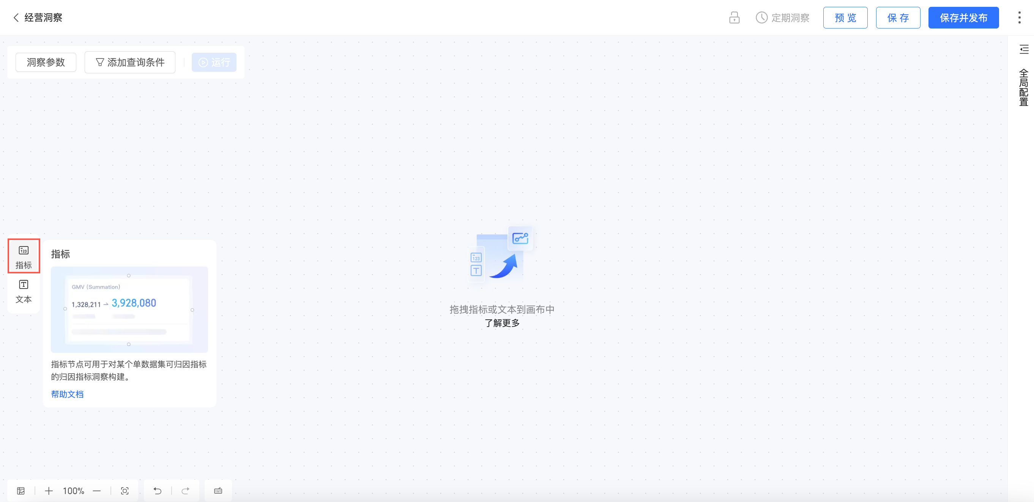The height and width of the screenshot is (502, 1034).
Task: Click the 保存并发布 button
Action: pyautogui.click(x=963, y=18)
